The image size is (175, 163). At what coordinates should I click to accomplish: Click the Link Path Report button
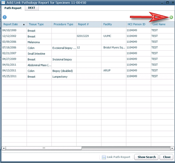[x=116, y=157]
